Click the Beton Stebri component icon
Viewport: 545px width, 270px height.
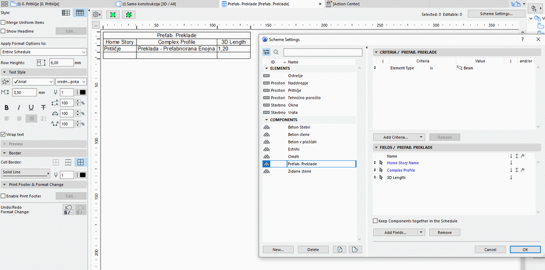pos(266,128)
